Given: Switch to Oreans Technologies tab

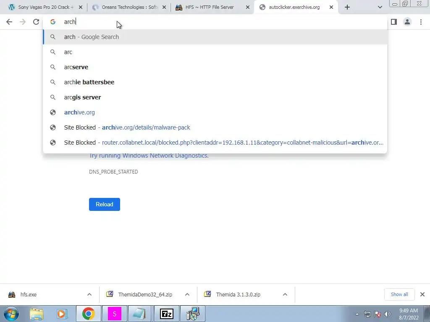Looking at the screenshot, I should 129,7.
